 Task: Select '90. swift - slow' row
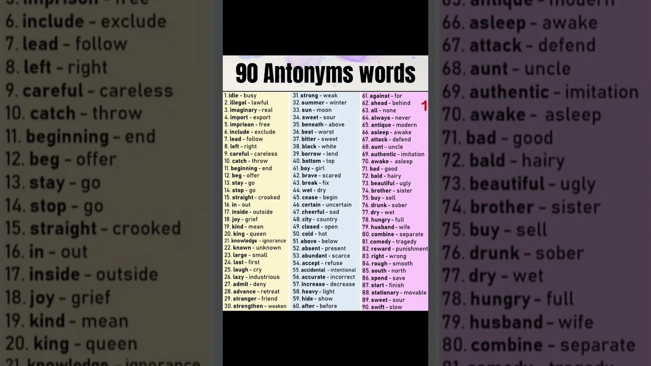[x=382, y=307]
